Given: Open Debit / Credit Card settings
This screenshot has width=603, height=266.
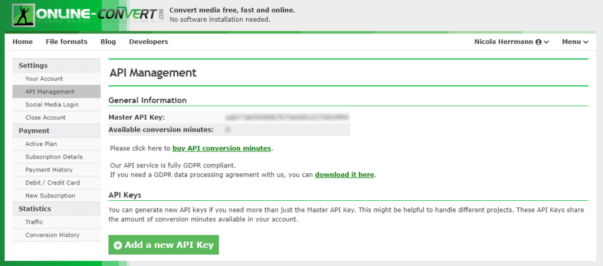Looking at the screenshot, I should pos(57,183).
